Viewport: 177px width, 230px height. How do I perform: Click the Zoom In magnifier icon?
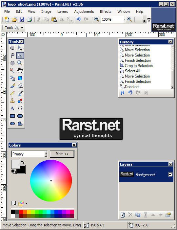click(x=129, y=19)
